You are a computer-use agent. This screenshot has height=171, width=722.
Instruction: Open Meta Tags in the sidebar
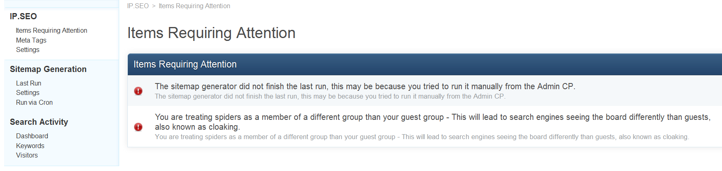pyautogui.click(x=31, y=40)
